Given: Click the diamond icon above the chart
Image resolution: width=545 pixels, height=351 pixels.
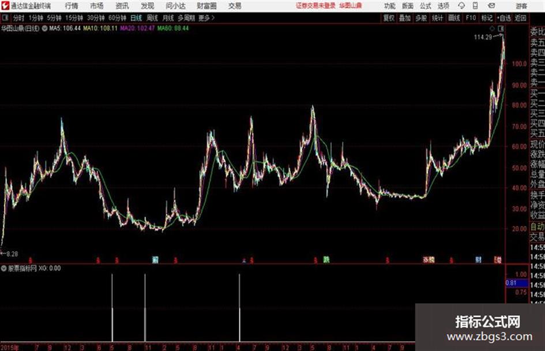Looking at the screenshot, I should pos(492,28).
